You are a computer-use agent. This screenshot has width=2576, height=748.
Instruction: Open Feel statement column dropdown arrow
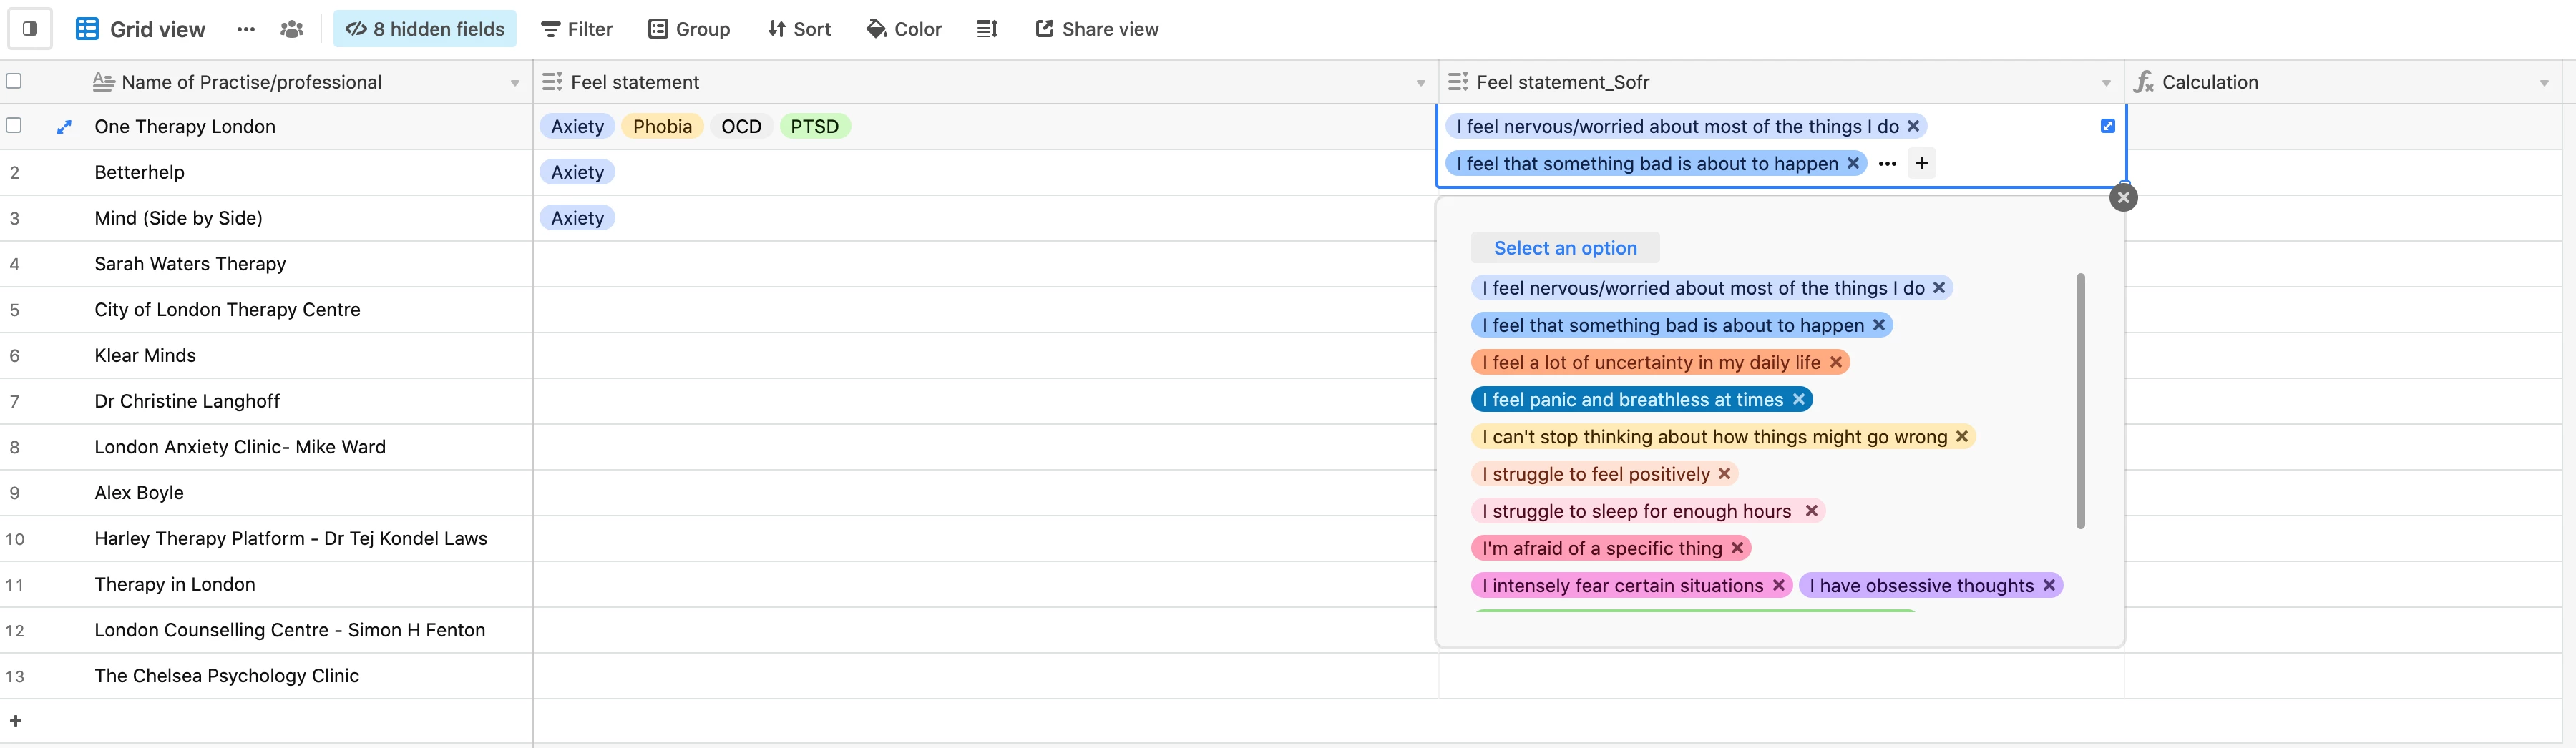1420,83
